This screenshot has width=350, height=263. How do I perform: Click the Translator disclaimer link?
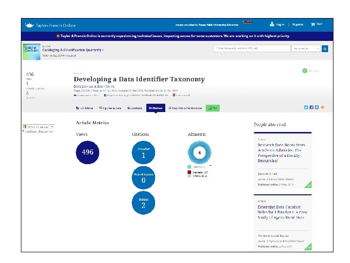(37, 131)
